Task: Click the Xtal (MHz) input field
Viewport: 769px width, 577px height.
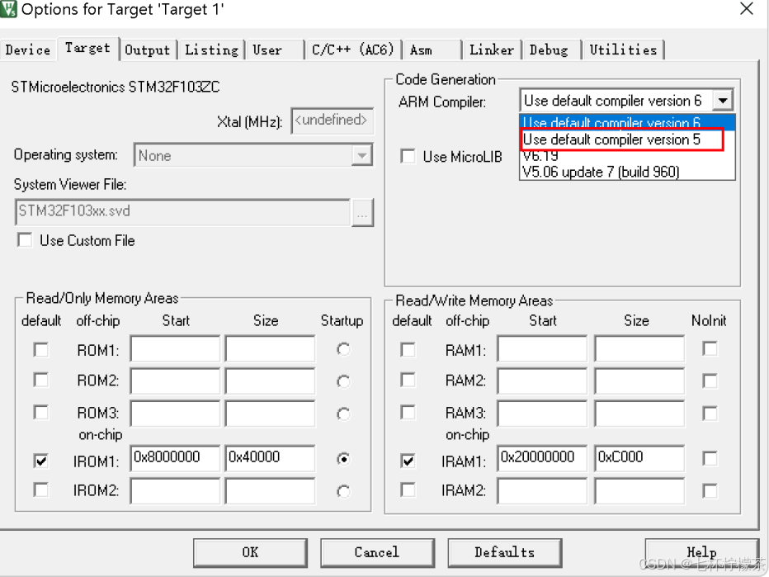Action: [x=332, y=121]
